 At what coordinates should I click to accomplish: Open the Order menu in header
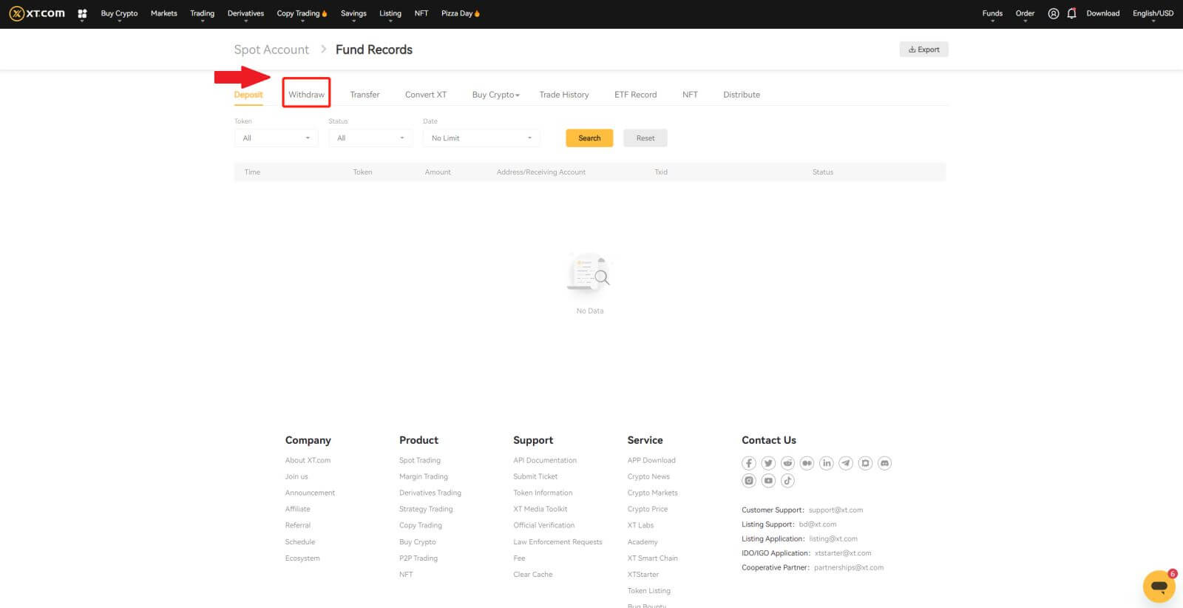click(x=1025, y=13)
